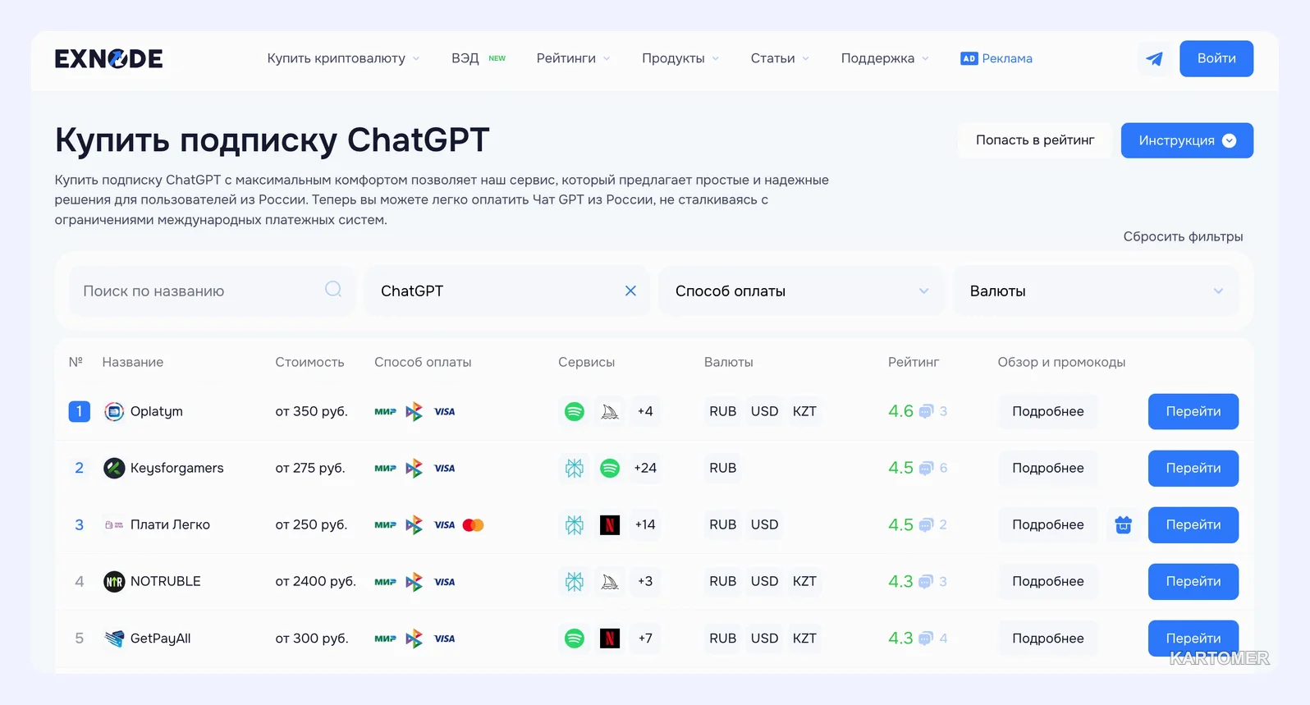Image resolution: width=1310 pixels, height=705 pixels.
Task: Open the Telegram channel icon button
Action: [x=1154, y=58]
